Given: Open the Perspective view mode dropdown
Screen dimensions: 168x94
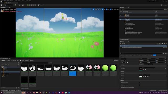Looking at the screenshot, I should (x=6, y=9).
